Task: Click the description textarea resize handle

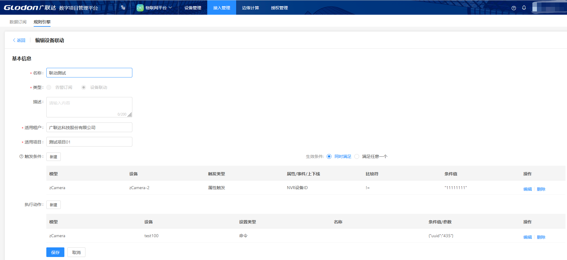Action: click(130, 115)
